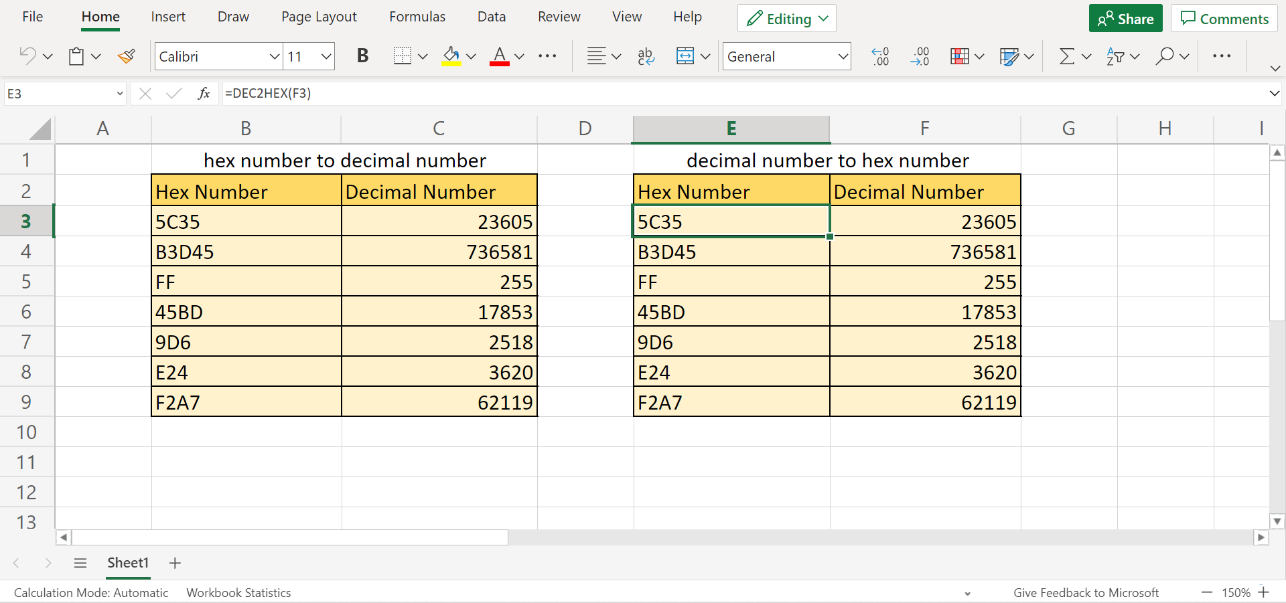Viewport: 1286px width, 603px height.
Task: Select the Sheet1 tab
Action: (x=127, y=563)
